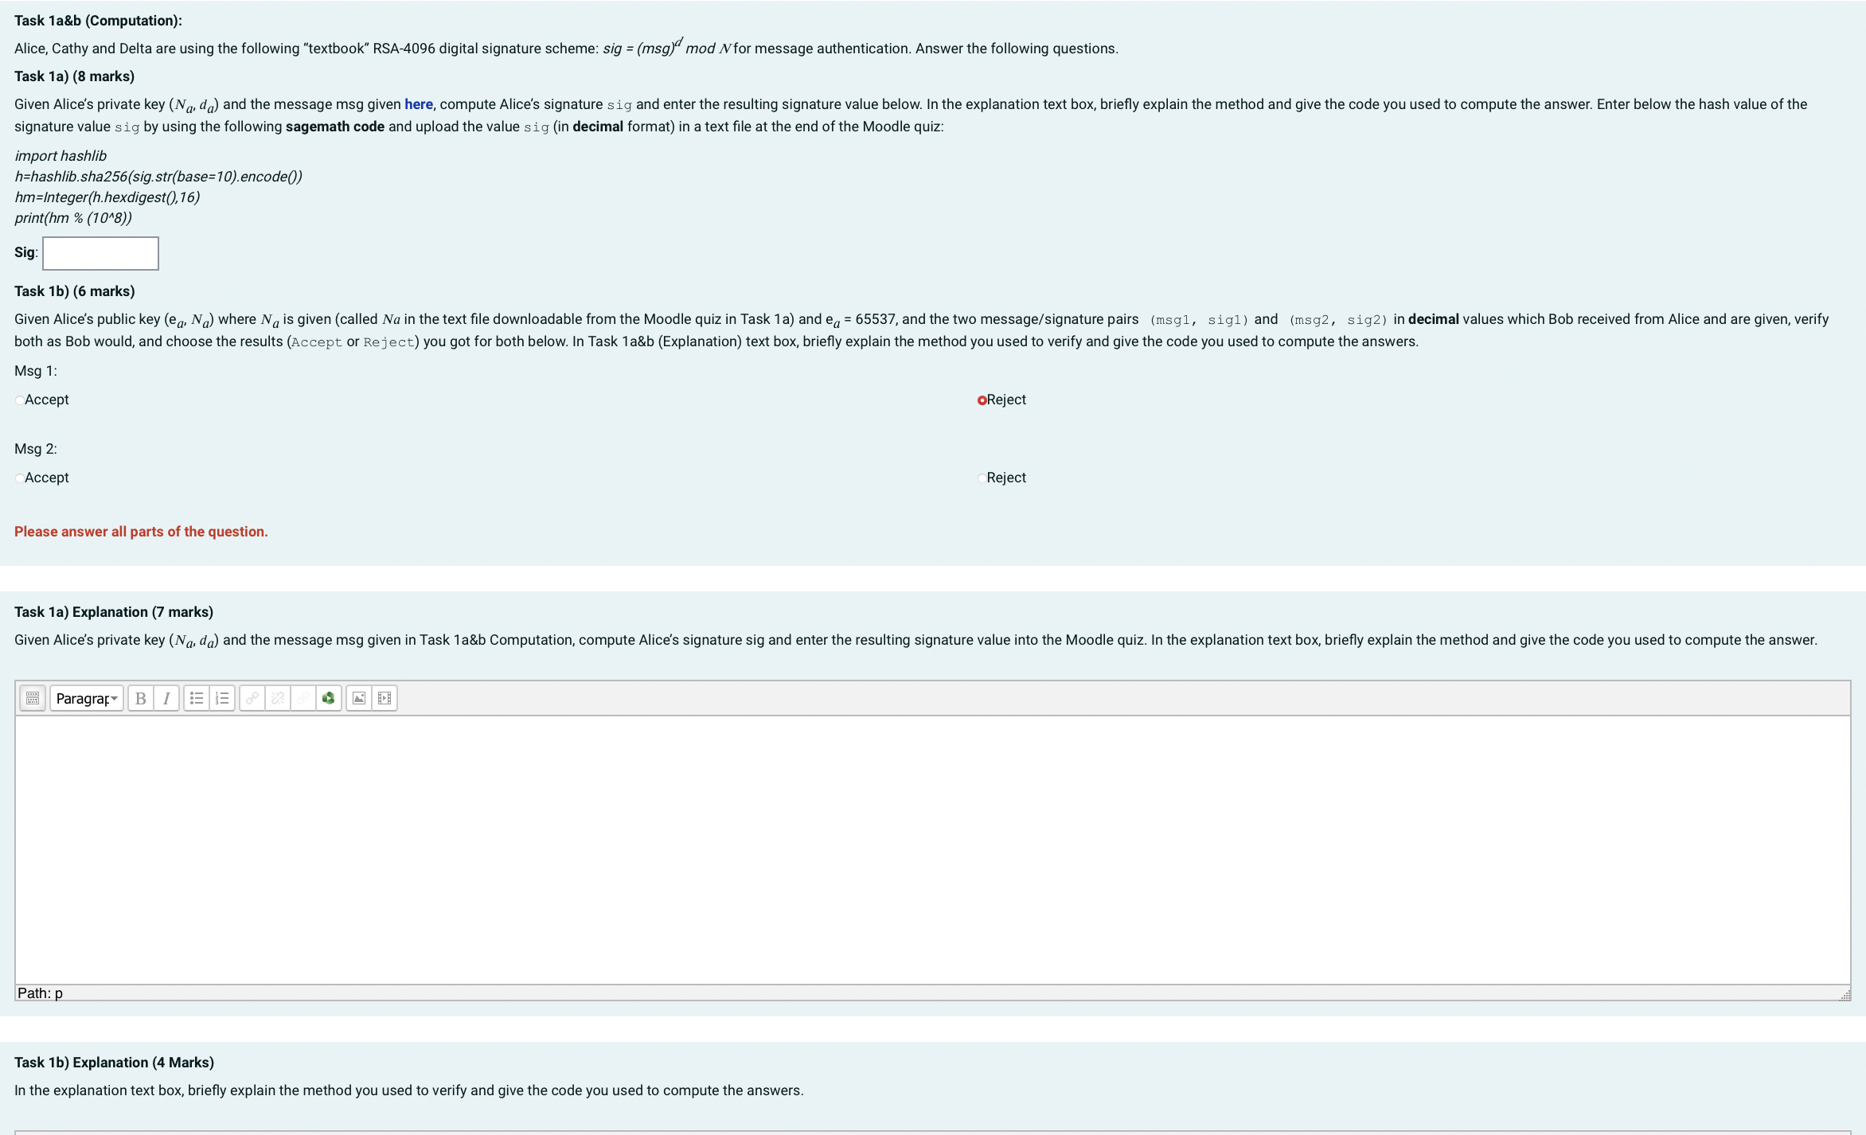This screenshot has height=1135, width=1866.
Task: Click the unlink broken chain icon
Action: coord(278,698)
